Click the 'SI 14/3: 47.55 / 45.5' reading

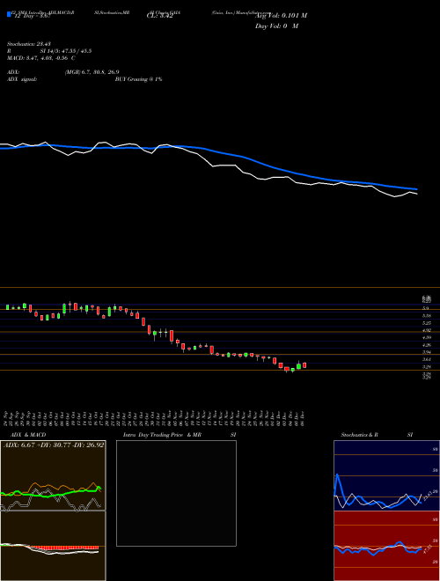coord(66,51)
